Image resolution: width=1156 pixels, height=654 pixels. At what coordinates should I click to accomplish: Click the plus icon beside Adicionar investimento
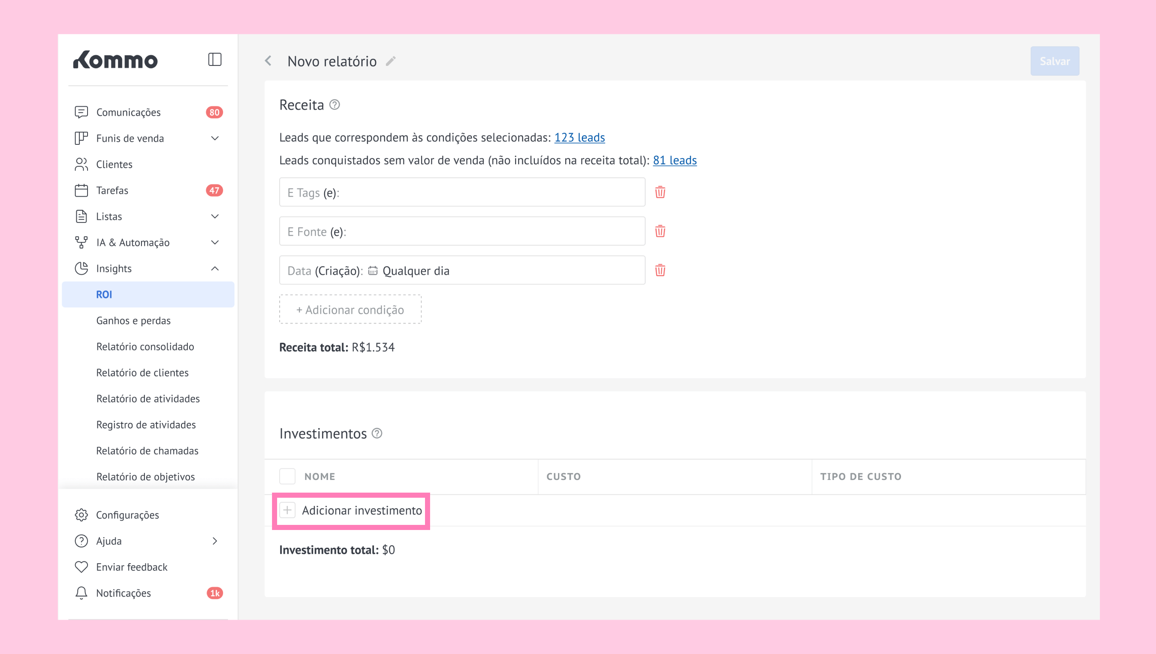click(287, 510)
